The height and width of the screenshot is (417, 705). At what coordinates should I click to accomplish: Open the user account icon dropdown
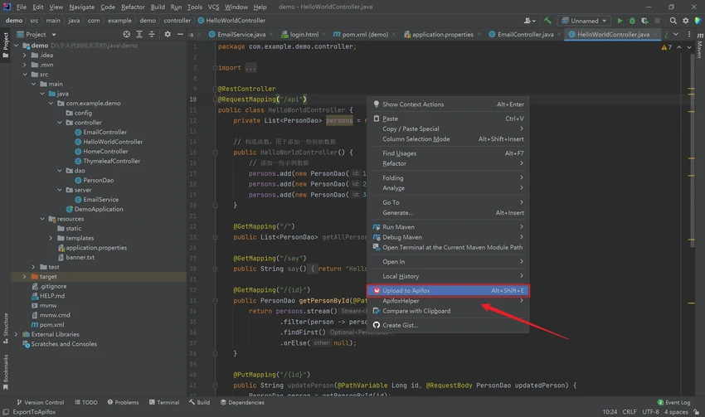pyautogui.click(x=530, y=21)
